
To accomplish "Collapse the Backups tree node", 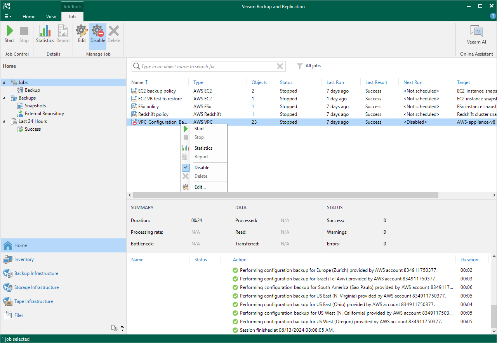I will point(4,98).
